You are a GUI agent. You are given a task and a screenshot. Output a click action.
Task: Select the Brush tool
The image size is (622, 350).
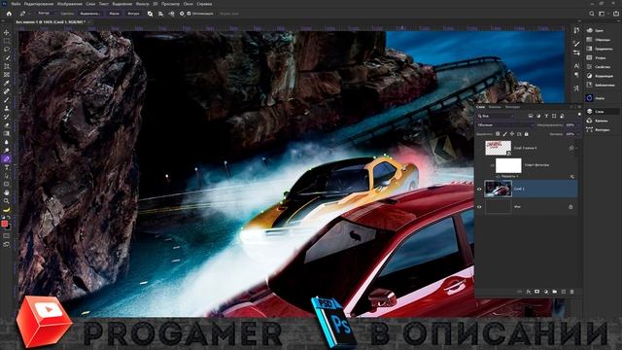point(7,99)
